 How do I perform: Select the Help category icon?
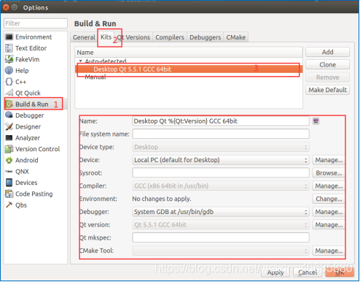point(9,71)
